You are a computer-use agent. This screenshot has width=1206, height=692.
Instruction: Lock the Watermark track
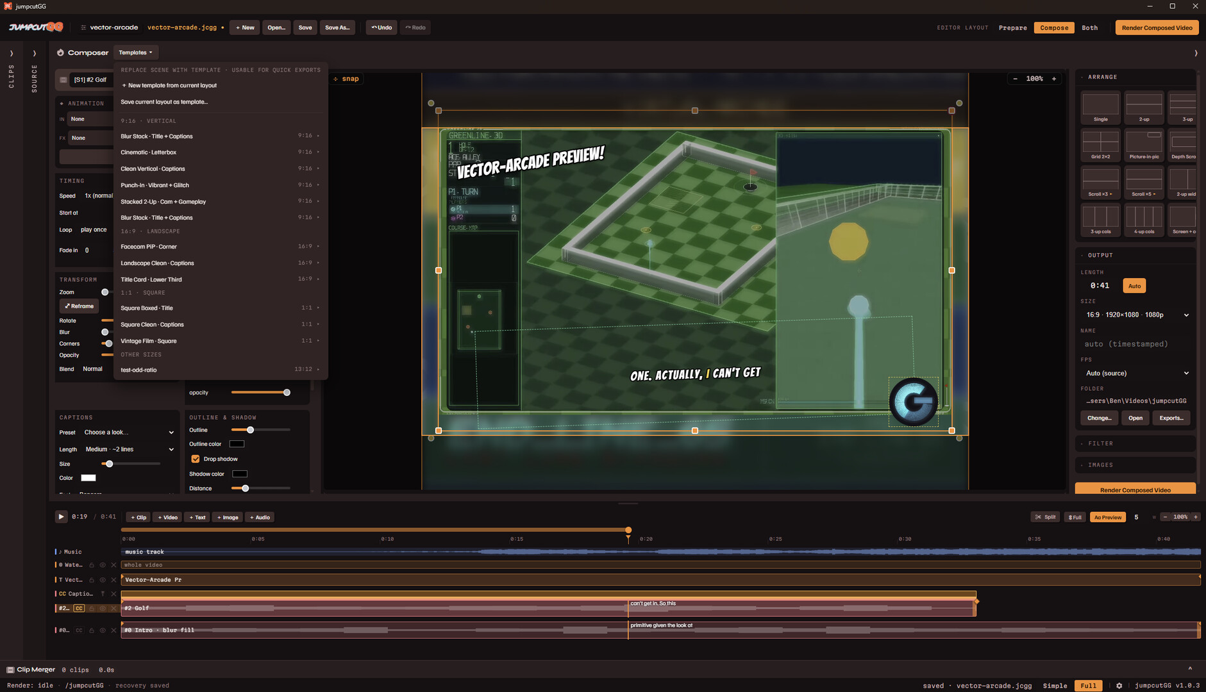click(92, 565)
